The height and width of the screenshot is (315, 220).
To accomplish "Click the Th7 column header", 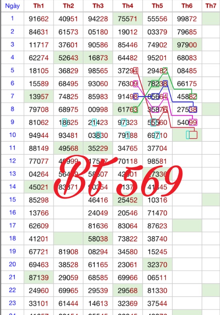I will coord(211,6).
